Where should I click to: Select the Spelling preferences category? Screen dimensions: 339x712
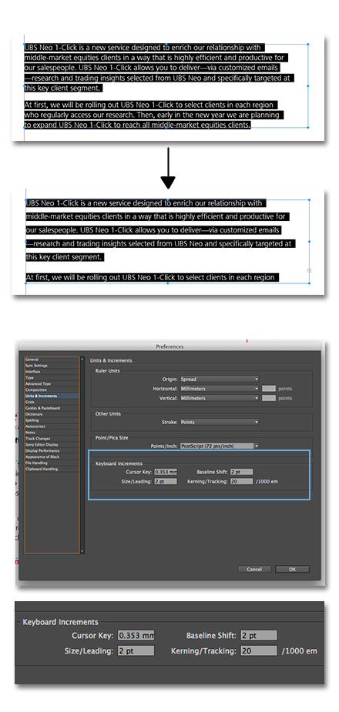(52, 420)
